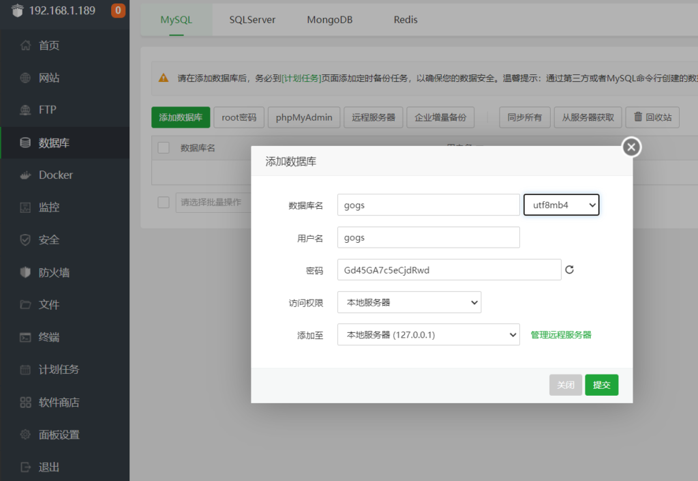Click the 数据库名 column header
Viewport: 698px width, 481px height.
(198, 148)
